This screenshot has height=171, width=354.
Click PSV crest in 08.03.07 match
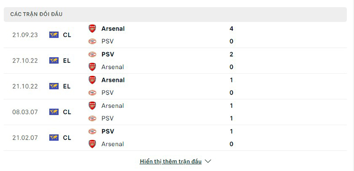pos(92,118)
